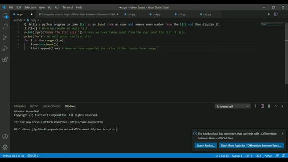Add a new terminal with plus icon

click(255, 106)
